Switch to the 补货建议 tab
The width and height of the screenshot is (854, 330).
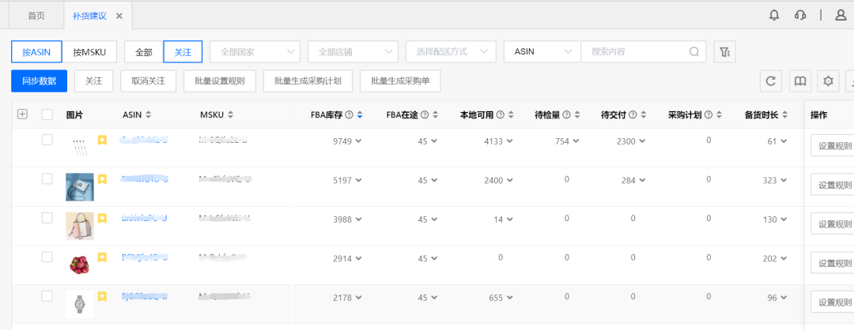point(89,16)
